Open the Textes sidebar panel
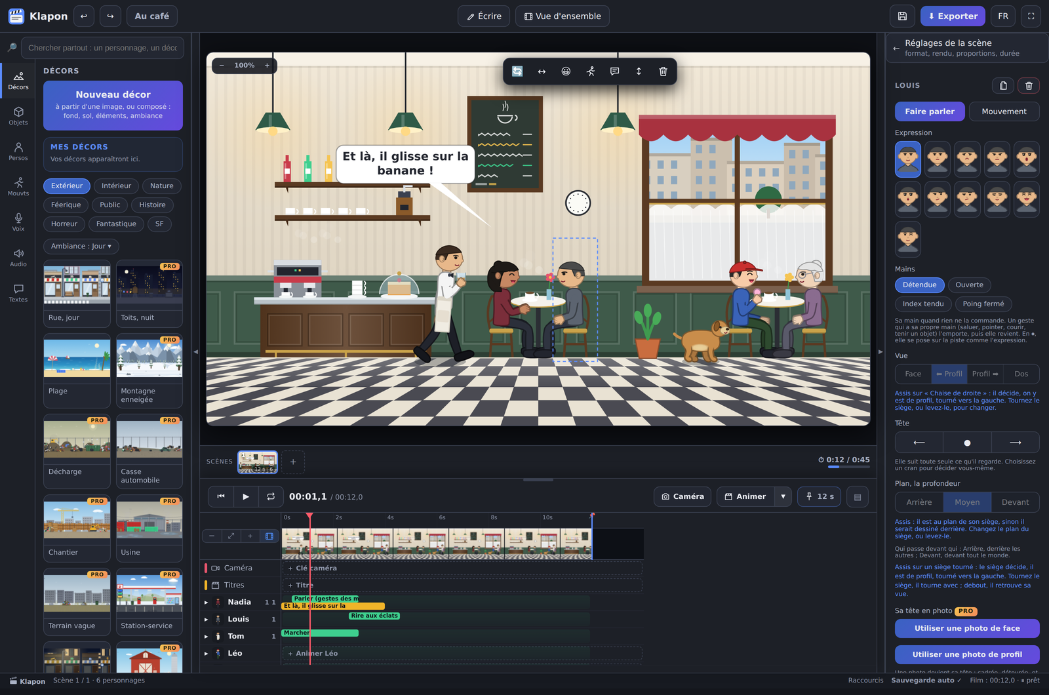Viewport: 1049px width, 695px height. (18, 293)
